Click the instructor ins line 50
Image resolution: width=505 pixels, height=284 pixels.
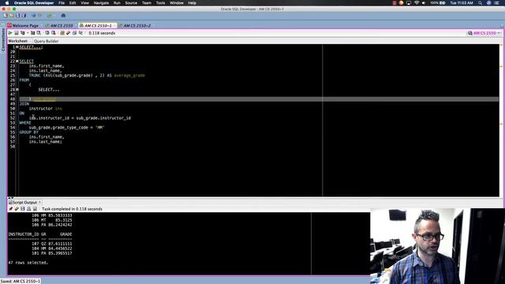click(46, 109)
